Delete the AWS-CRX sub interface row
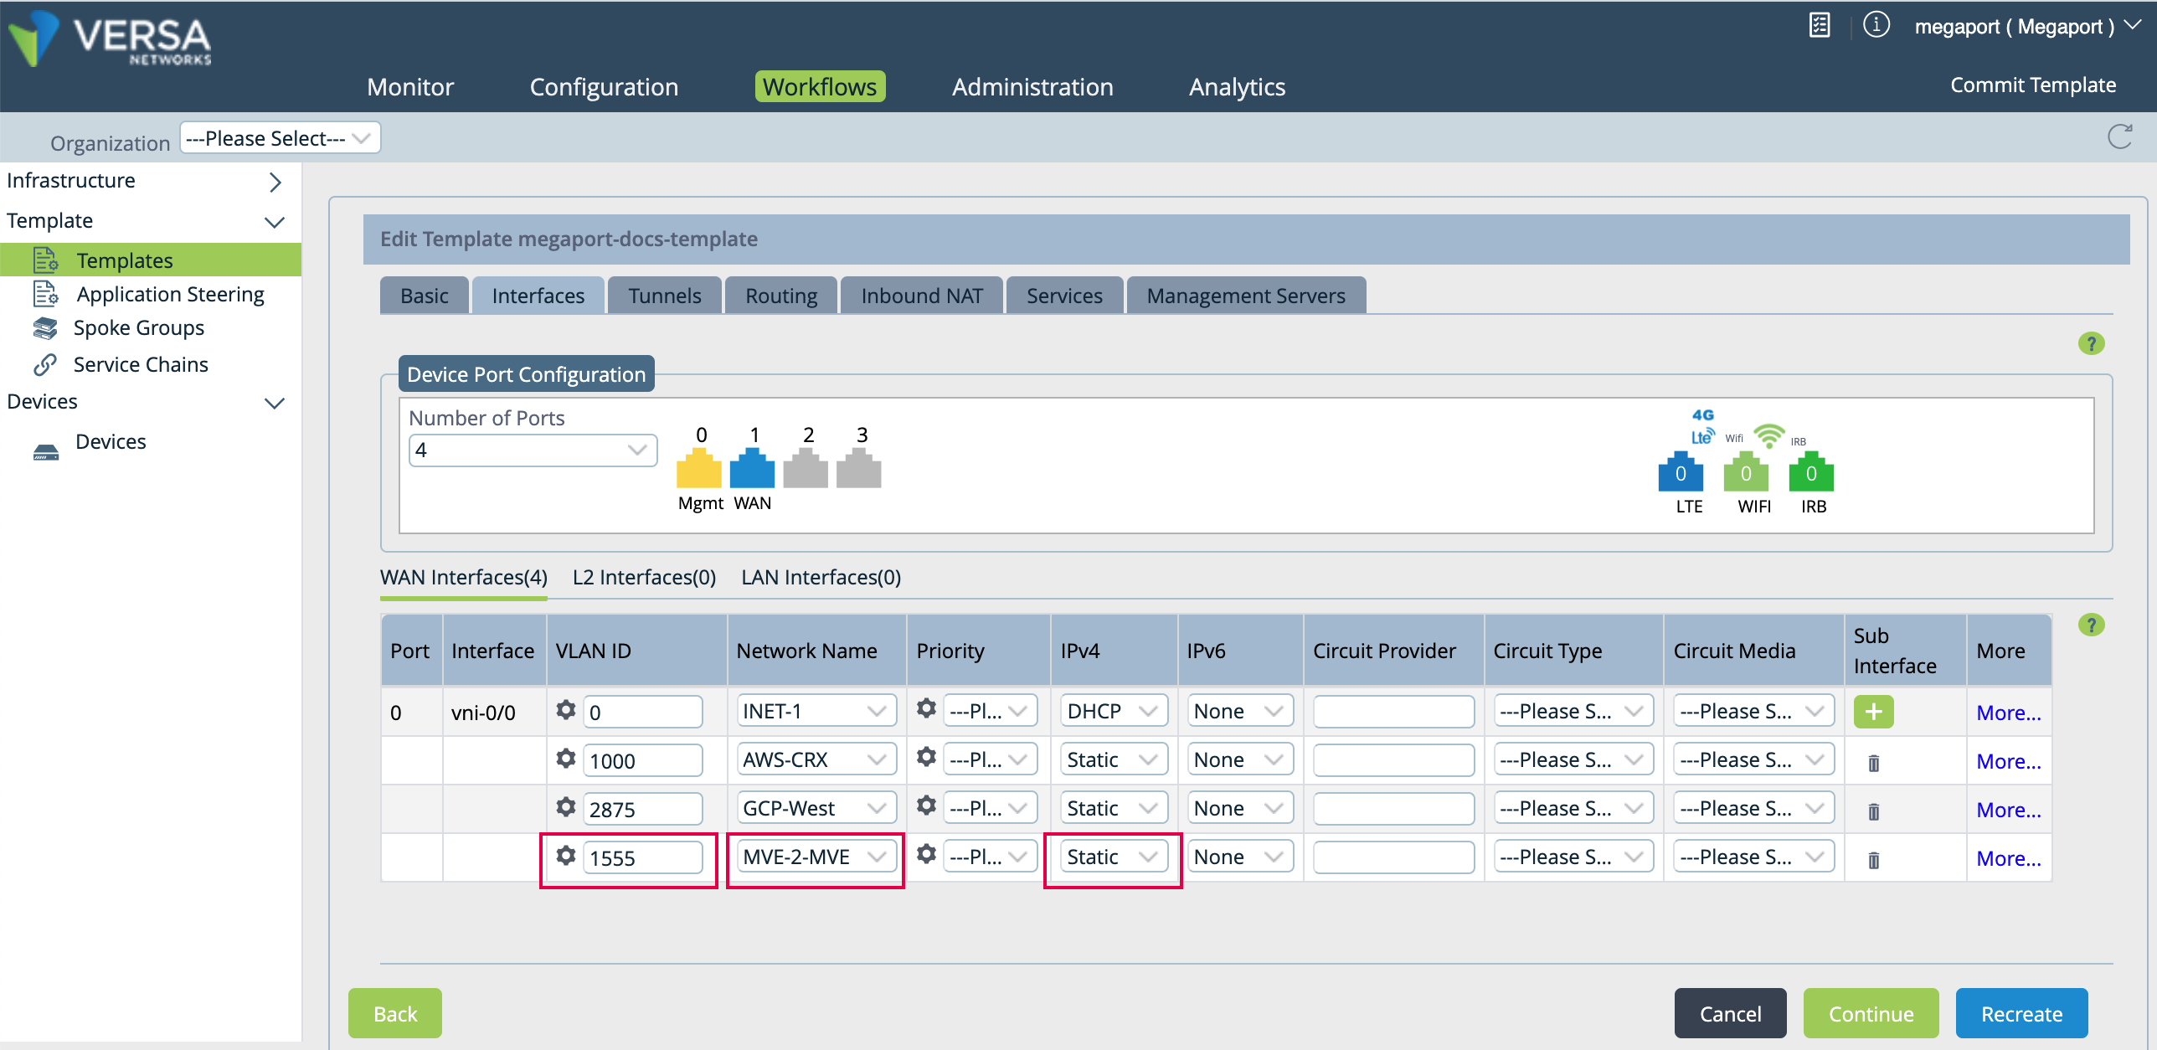2157x1050 pixels. pos(1873,762)
